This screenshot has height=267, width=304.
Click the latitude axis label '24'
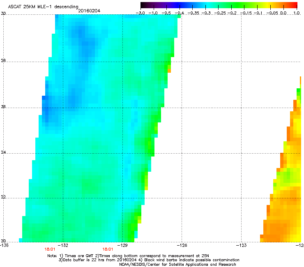pyautogui.click(x=3, y=152)
